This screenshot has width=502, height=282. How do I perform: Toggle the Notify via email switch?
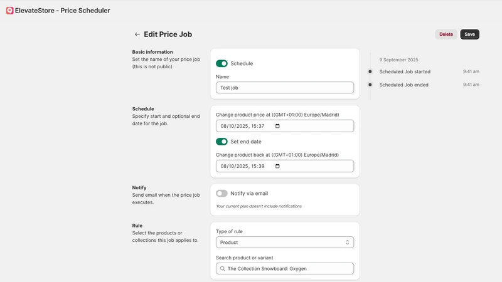[222, 193]
